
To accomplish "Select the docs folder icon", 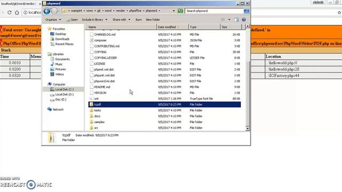I will point(91,116).
